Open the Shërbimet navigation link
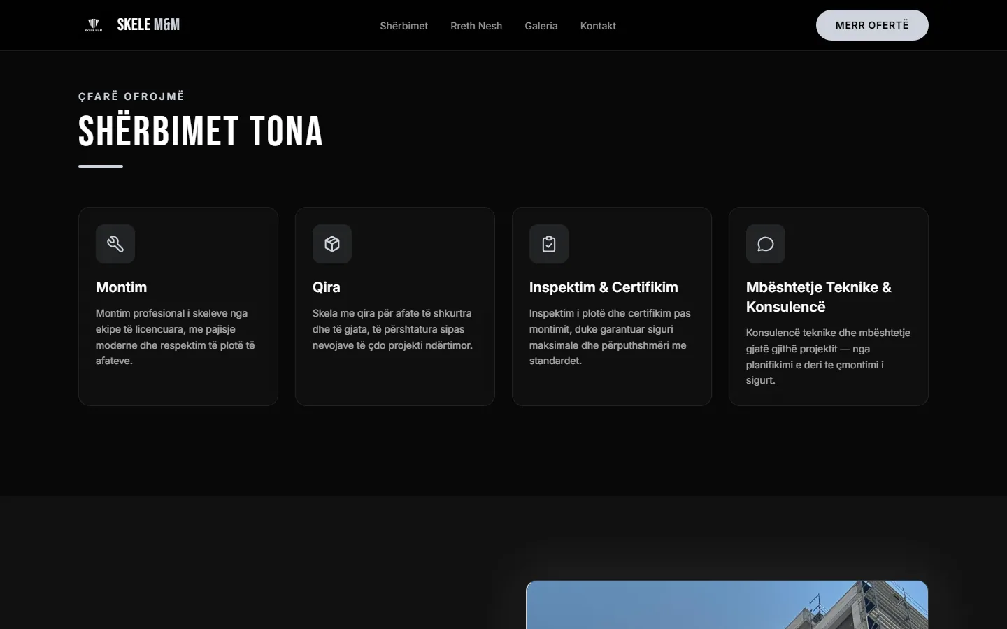This screenshot has height=629, width=1007. pyautogui.click(x=404, y=26)
